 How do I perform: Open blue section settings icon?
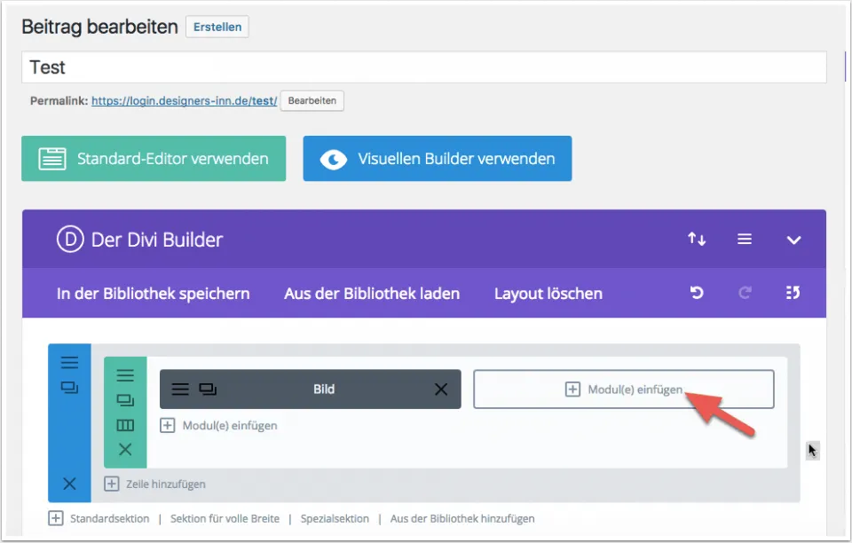pyautogui.click(x=69, y=363)
